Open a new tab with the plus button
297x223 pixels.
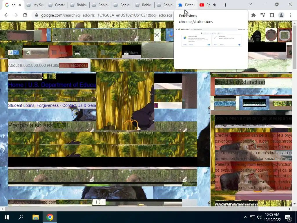click(225, 5)
